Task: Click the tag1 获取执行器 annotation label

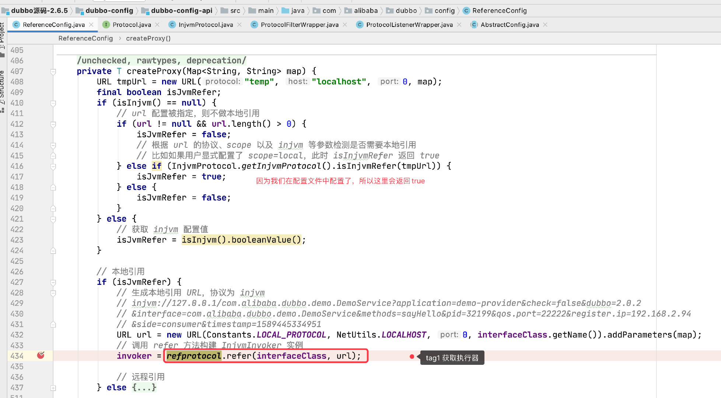Action: [x=452, y=358]
